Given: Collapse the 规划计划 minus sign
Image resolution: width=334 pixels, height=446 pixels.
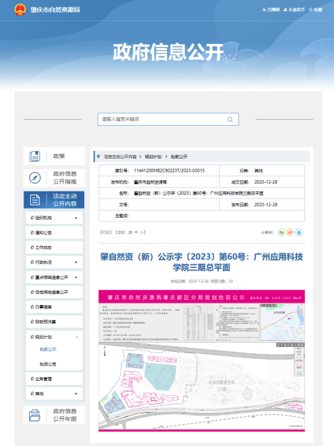Looking at the screenshot, I should (76, 337).
